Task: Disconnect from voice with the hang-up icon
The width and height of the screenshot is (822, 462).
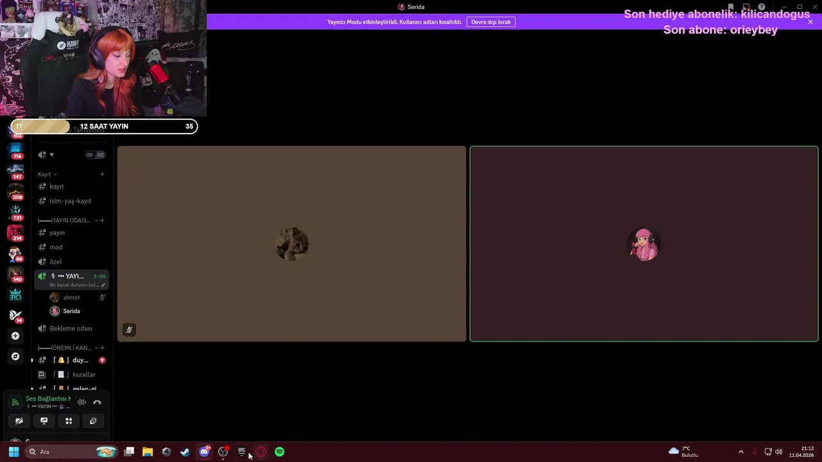Action: (97, 402)
